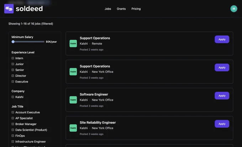Open the Jobs nav item

pos(108,9)
